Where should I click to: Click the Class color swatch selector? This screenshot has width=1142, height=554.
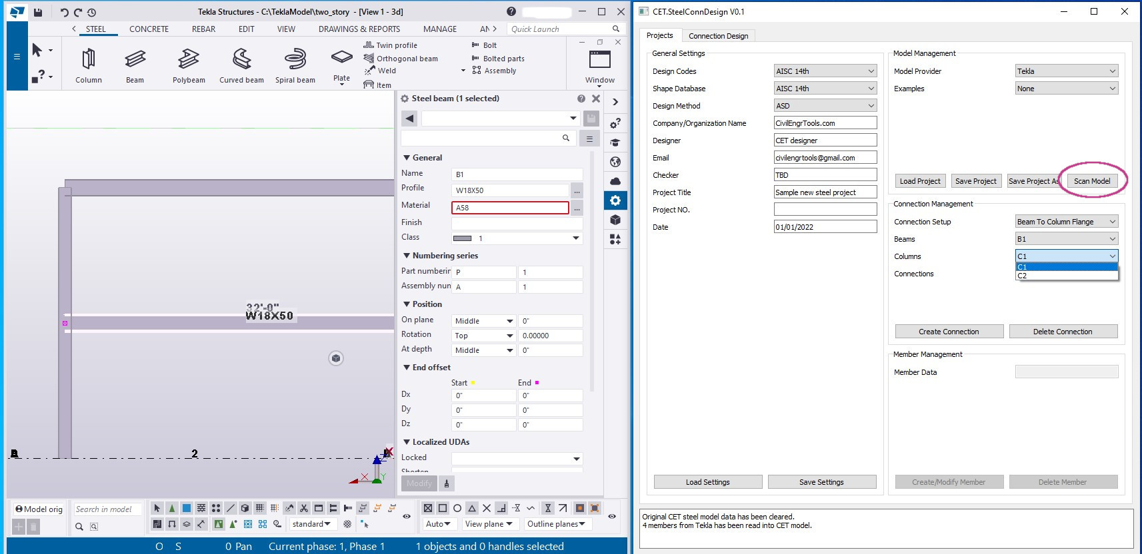tap(517, 238)
